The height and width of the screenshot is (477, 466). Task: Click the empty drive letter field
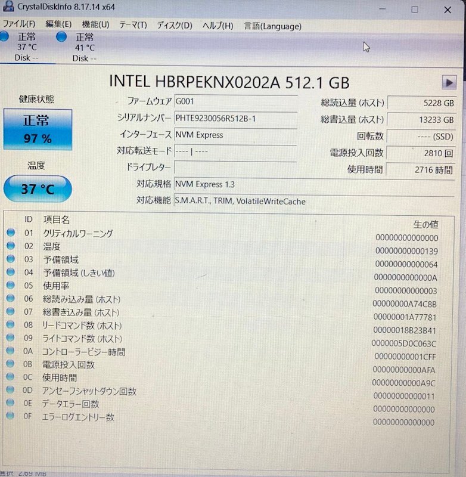pyautogui.click(x=235, y=168)
